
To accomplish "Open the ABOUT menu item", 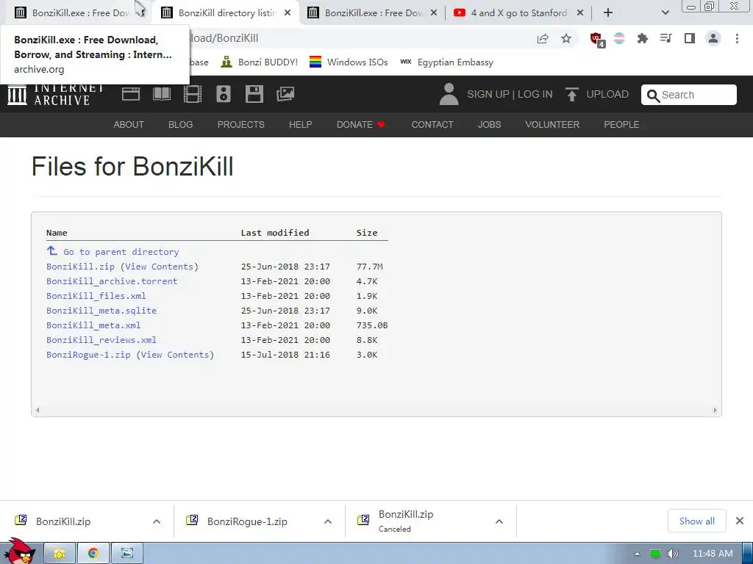I will pyautogui.click(x=129, y=125).
